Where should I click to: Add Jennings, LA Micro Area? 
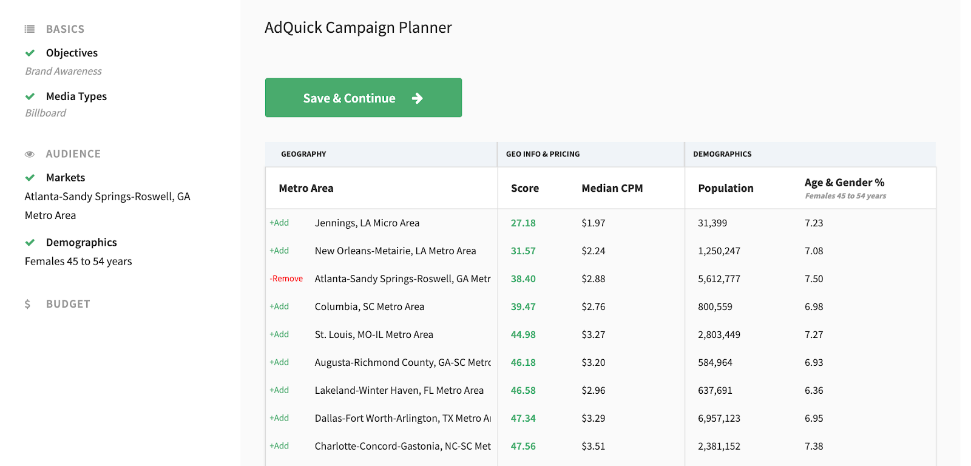pyautogui.click(x=279, y=223)
